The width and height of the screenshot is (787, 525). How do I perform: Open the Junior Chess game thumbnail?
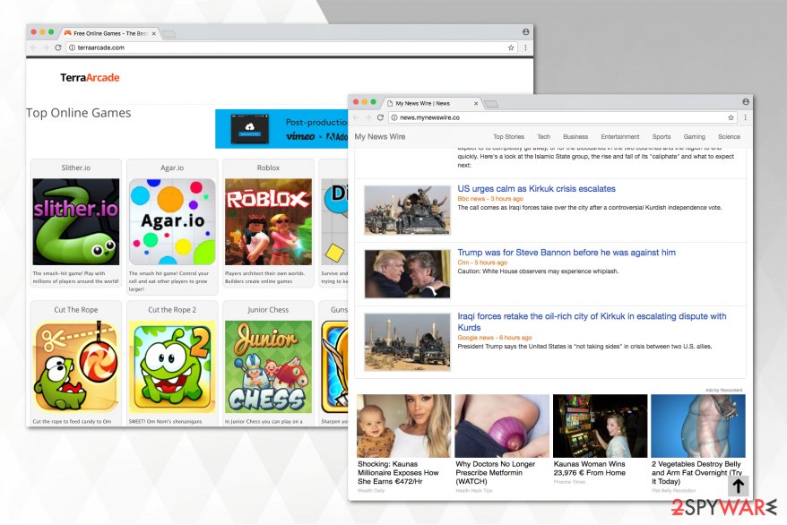coord(268,367)
